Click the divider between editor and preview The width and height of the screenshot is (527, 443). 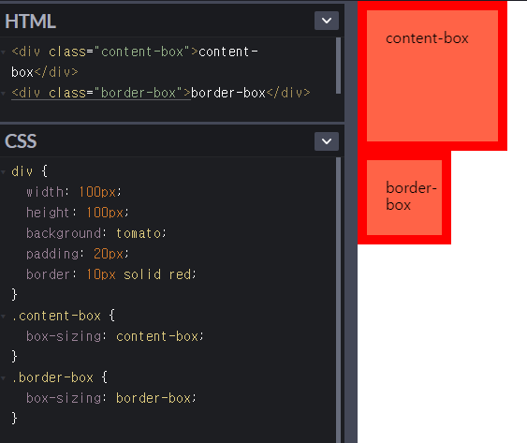351,222
